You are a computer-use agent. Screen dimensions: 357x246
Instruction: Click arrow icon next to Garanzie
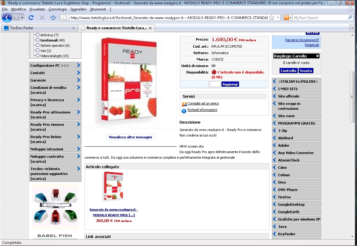[x=79, y=80]
